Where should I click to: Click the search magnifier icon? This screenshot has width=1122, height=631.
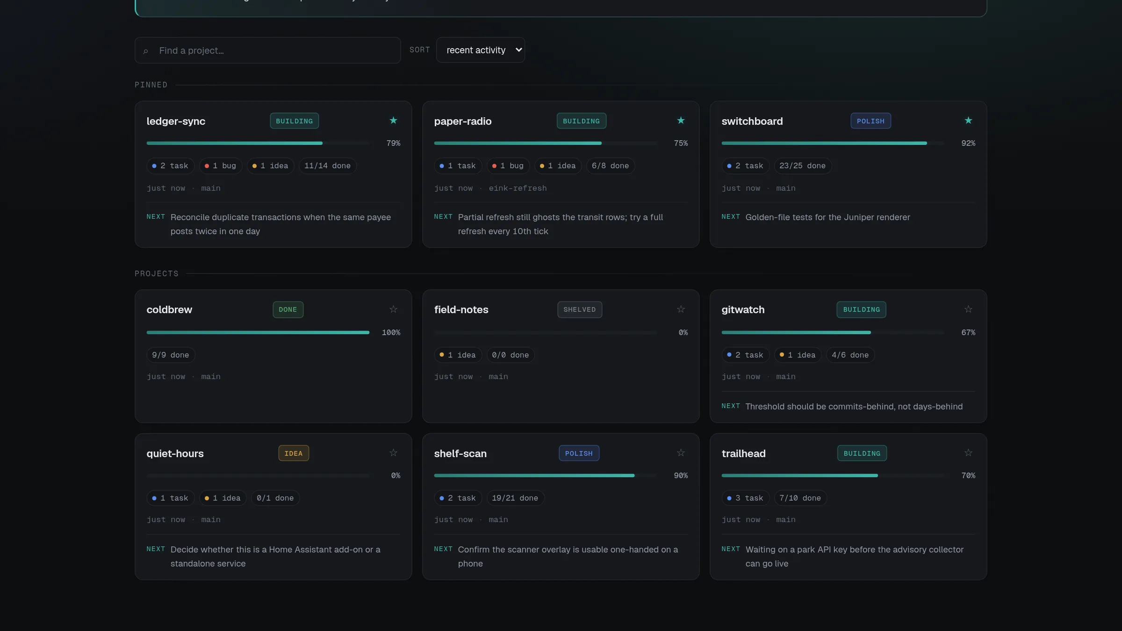pyautogui.click(x=145, y=51)
